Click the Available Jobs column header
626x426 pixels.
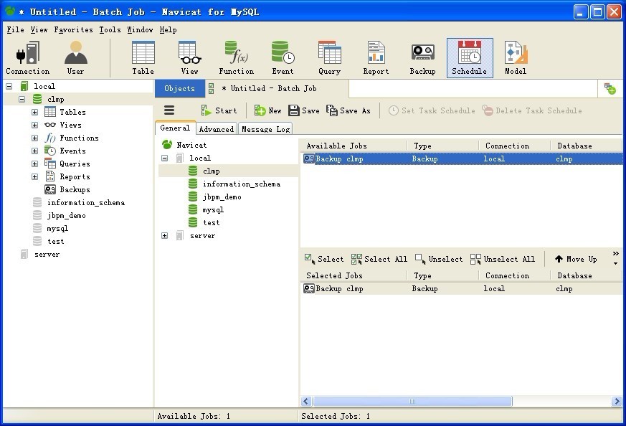[354, 146]
